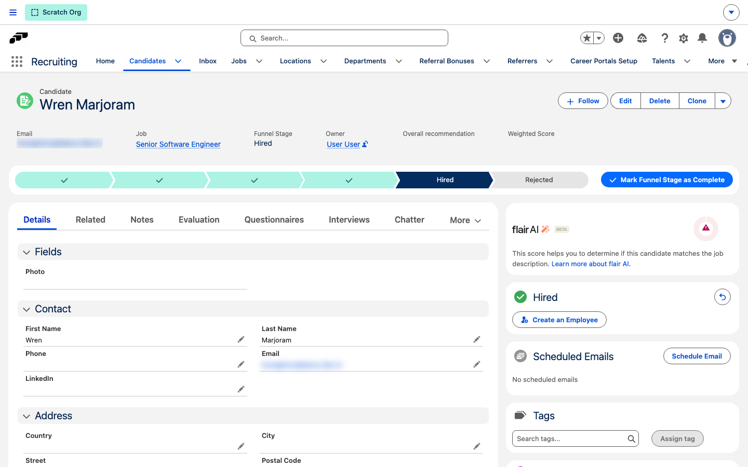Open the Locations tab dropdown chevron
This screenshot has width=748, height=467.
pyautogui.click(x=324, y=61)
